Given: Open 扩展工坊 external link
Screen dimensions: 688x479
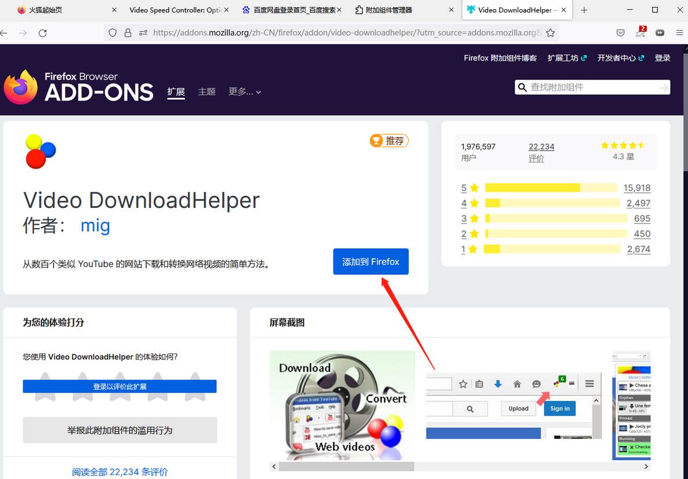Looking at the screenshot, I should click(567, 58).
